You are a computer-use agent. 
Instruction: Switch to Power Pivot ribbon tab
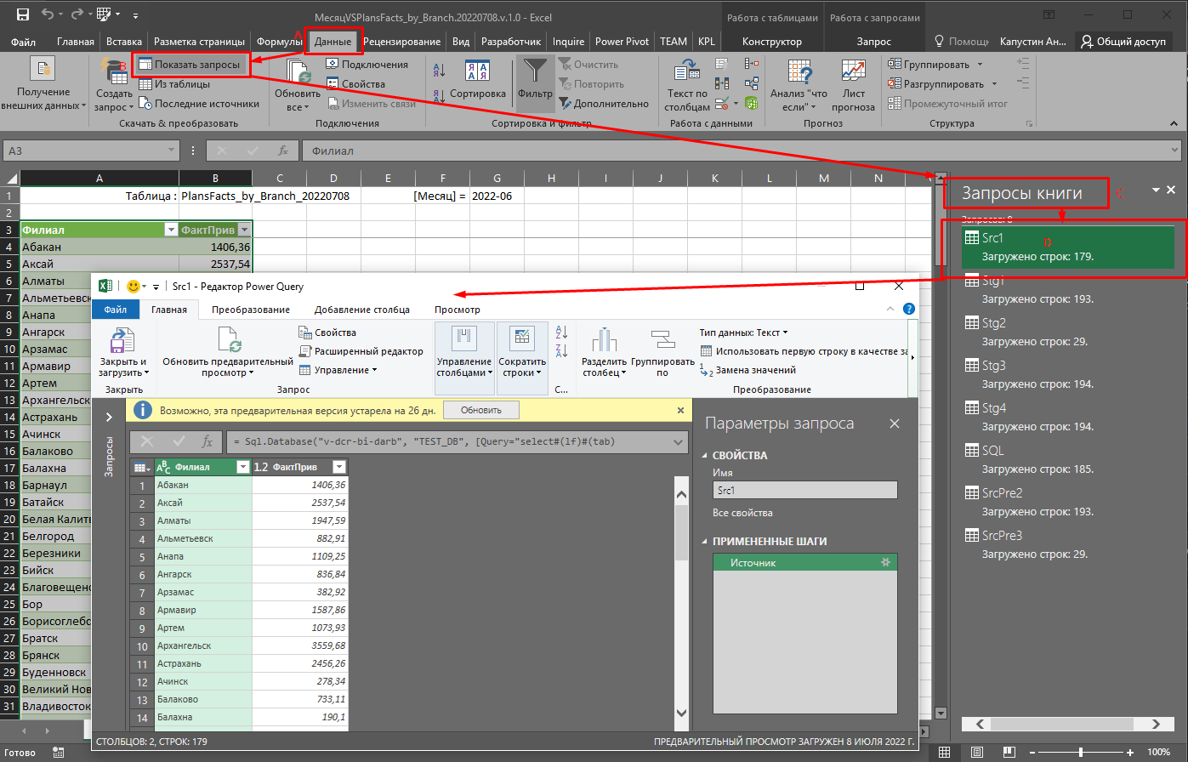[622, 42]
